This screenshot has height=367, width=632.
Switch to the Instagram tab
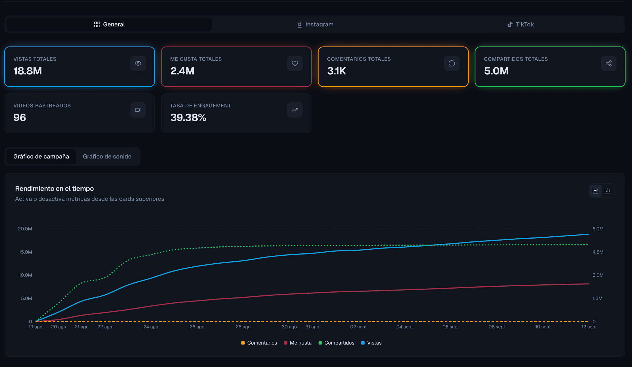click(315, 24)
